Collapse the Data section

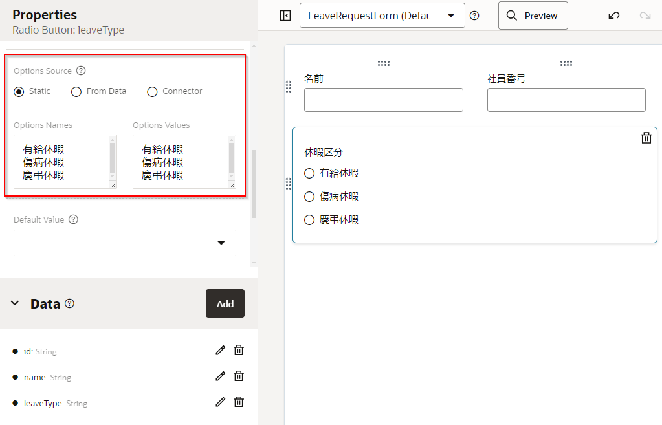[x=15, y=303]
